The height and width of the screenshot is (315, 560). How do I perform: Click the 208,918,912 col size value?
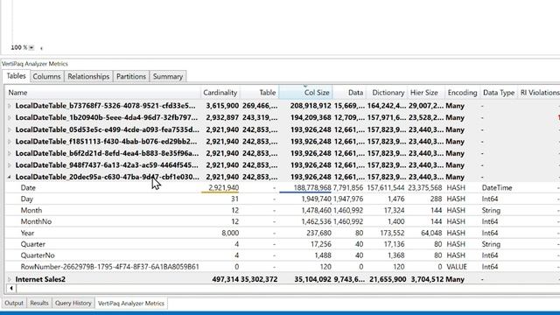pos(311,106)
